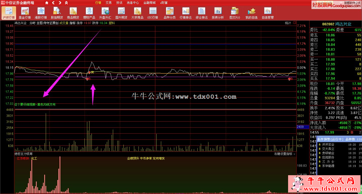This screenshot has width=362, height=194.
Task: Click the 主图:何守正原创 label
Action: tap(48, 23)
